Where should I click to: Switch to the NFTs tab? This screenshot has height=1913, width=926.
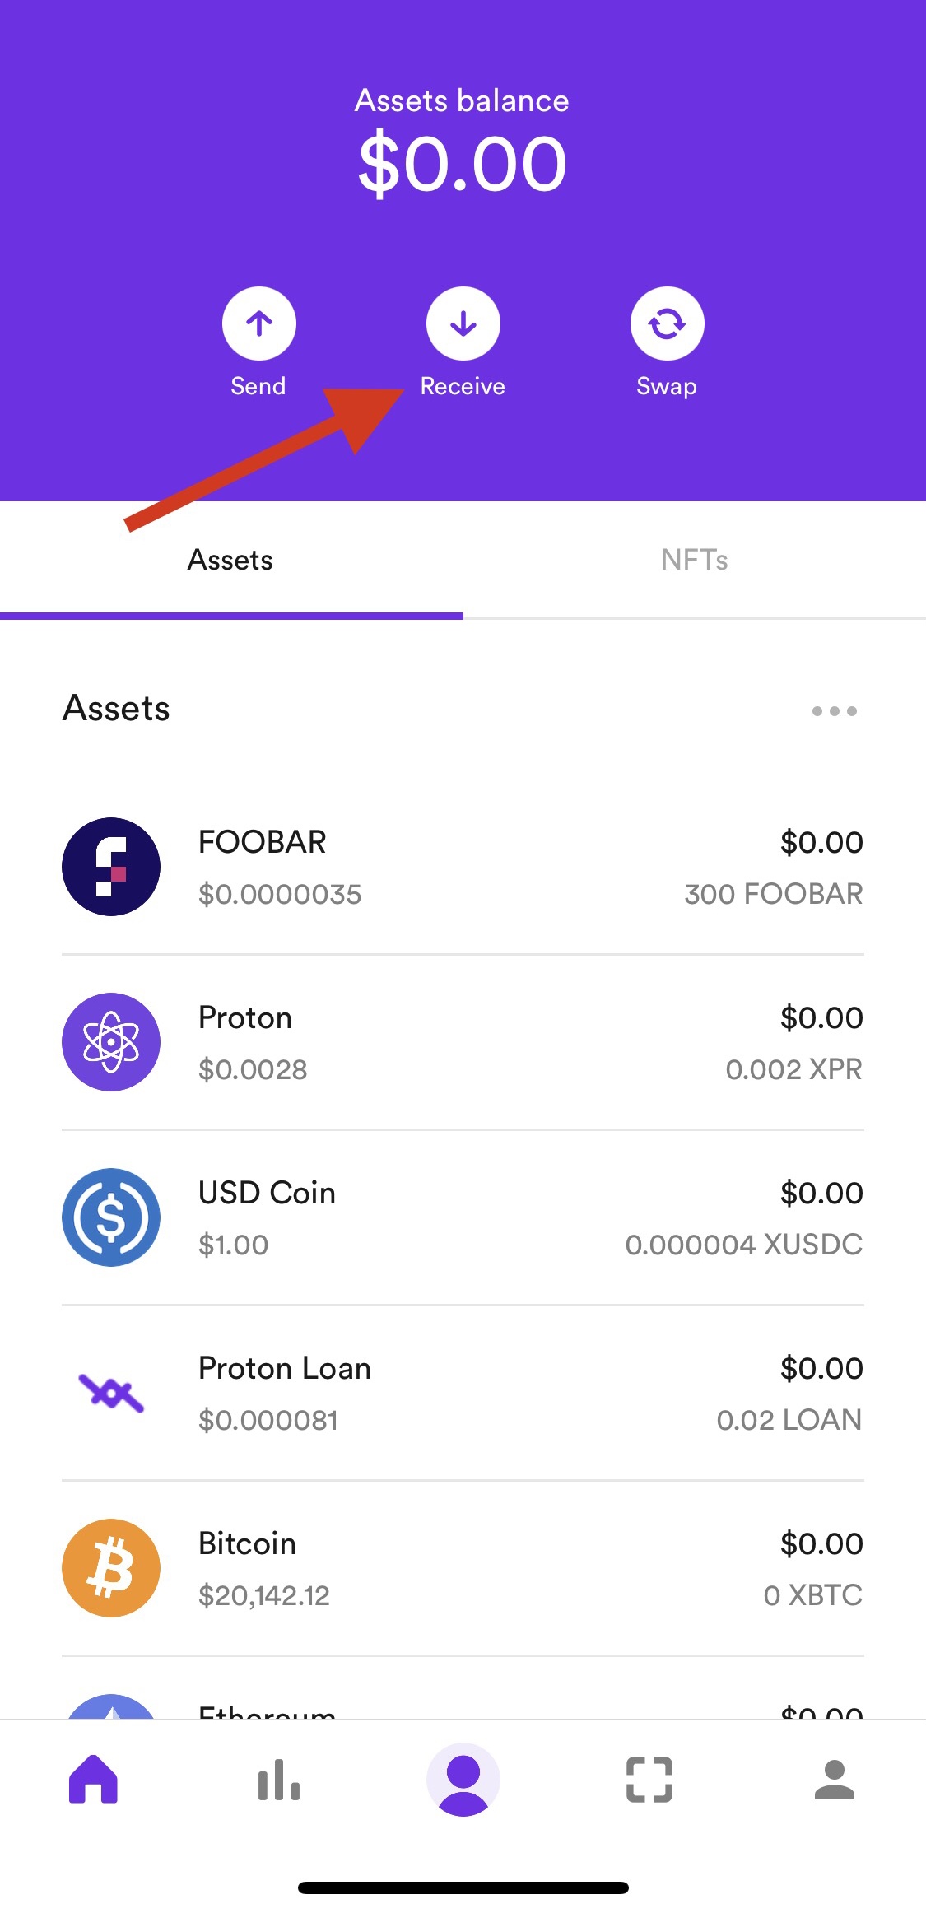pos(695,560)
